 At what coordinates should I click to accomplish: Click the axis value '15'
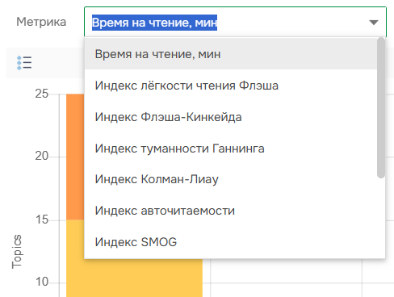tap(42, 220)
